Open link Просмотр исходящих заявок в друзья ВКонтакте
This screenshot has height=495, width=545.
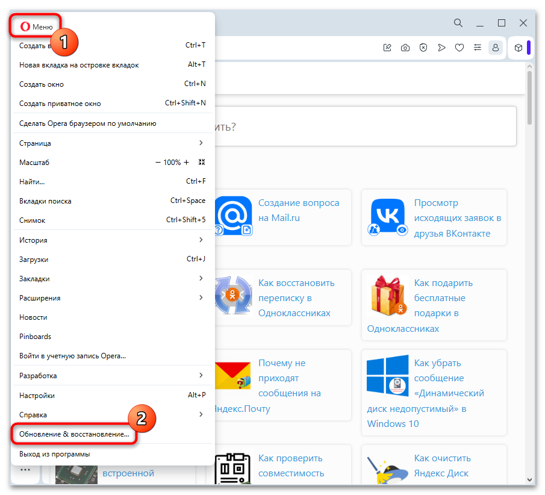[458, 218]
